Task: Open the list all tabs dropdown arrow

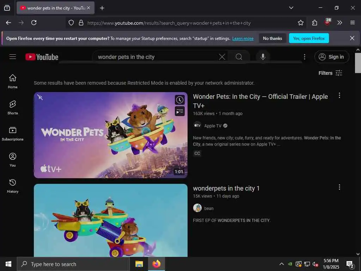Action: pyautogui.click(x=291, y=8)
